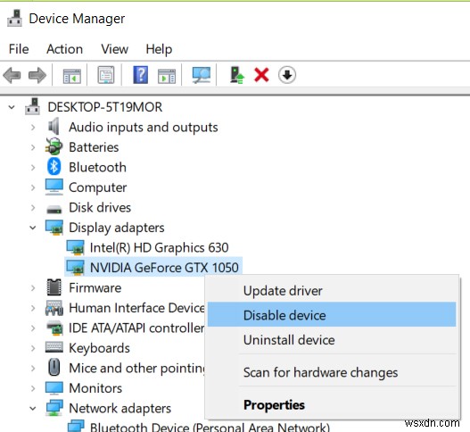Select Intel(R) HD Graphics 630 device
Screen dimensions: 470x432
point(159,248)
